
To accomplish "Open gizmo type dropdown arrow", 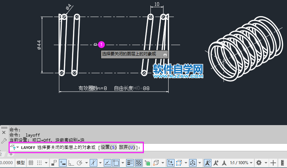I will pyautogui.click(x=200, y=163).
